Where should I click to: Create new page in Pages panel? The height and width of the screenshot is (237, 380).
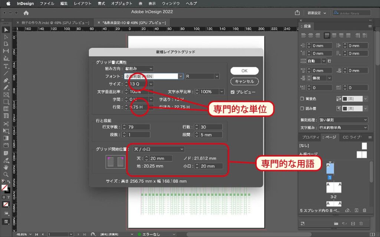[357, 210]
